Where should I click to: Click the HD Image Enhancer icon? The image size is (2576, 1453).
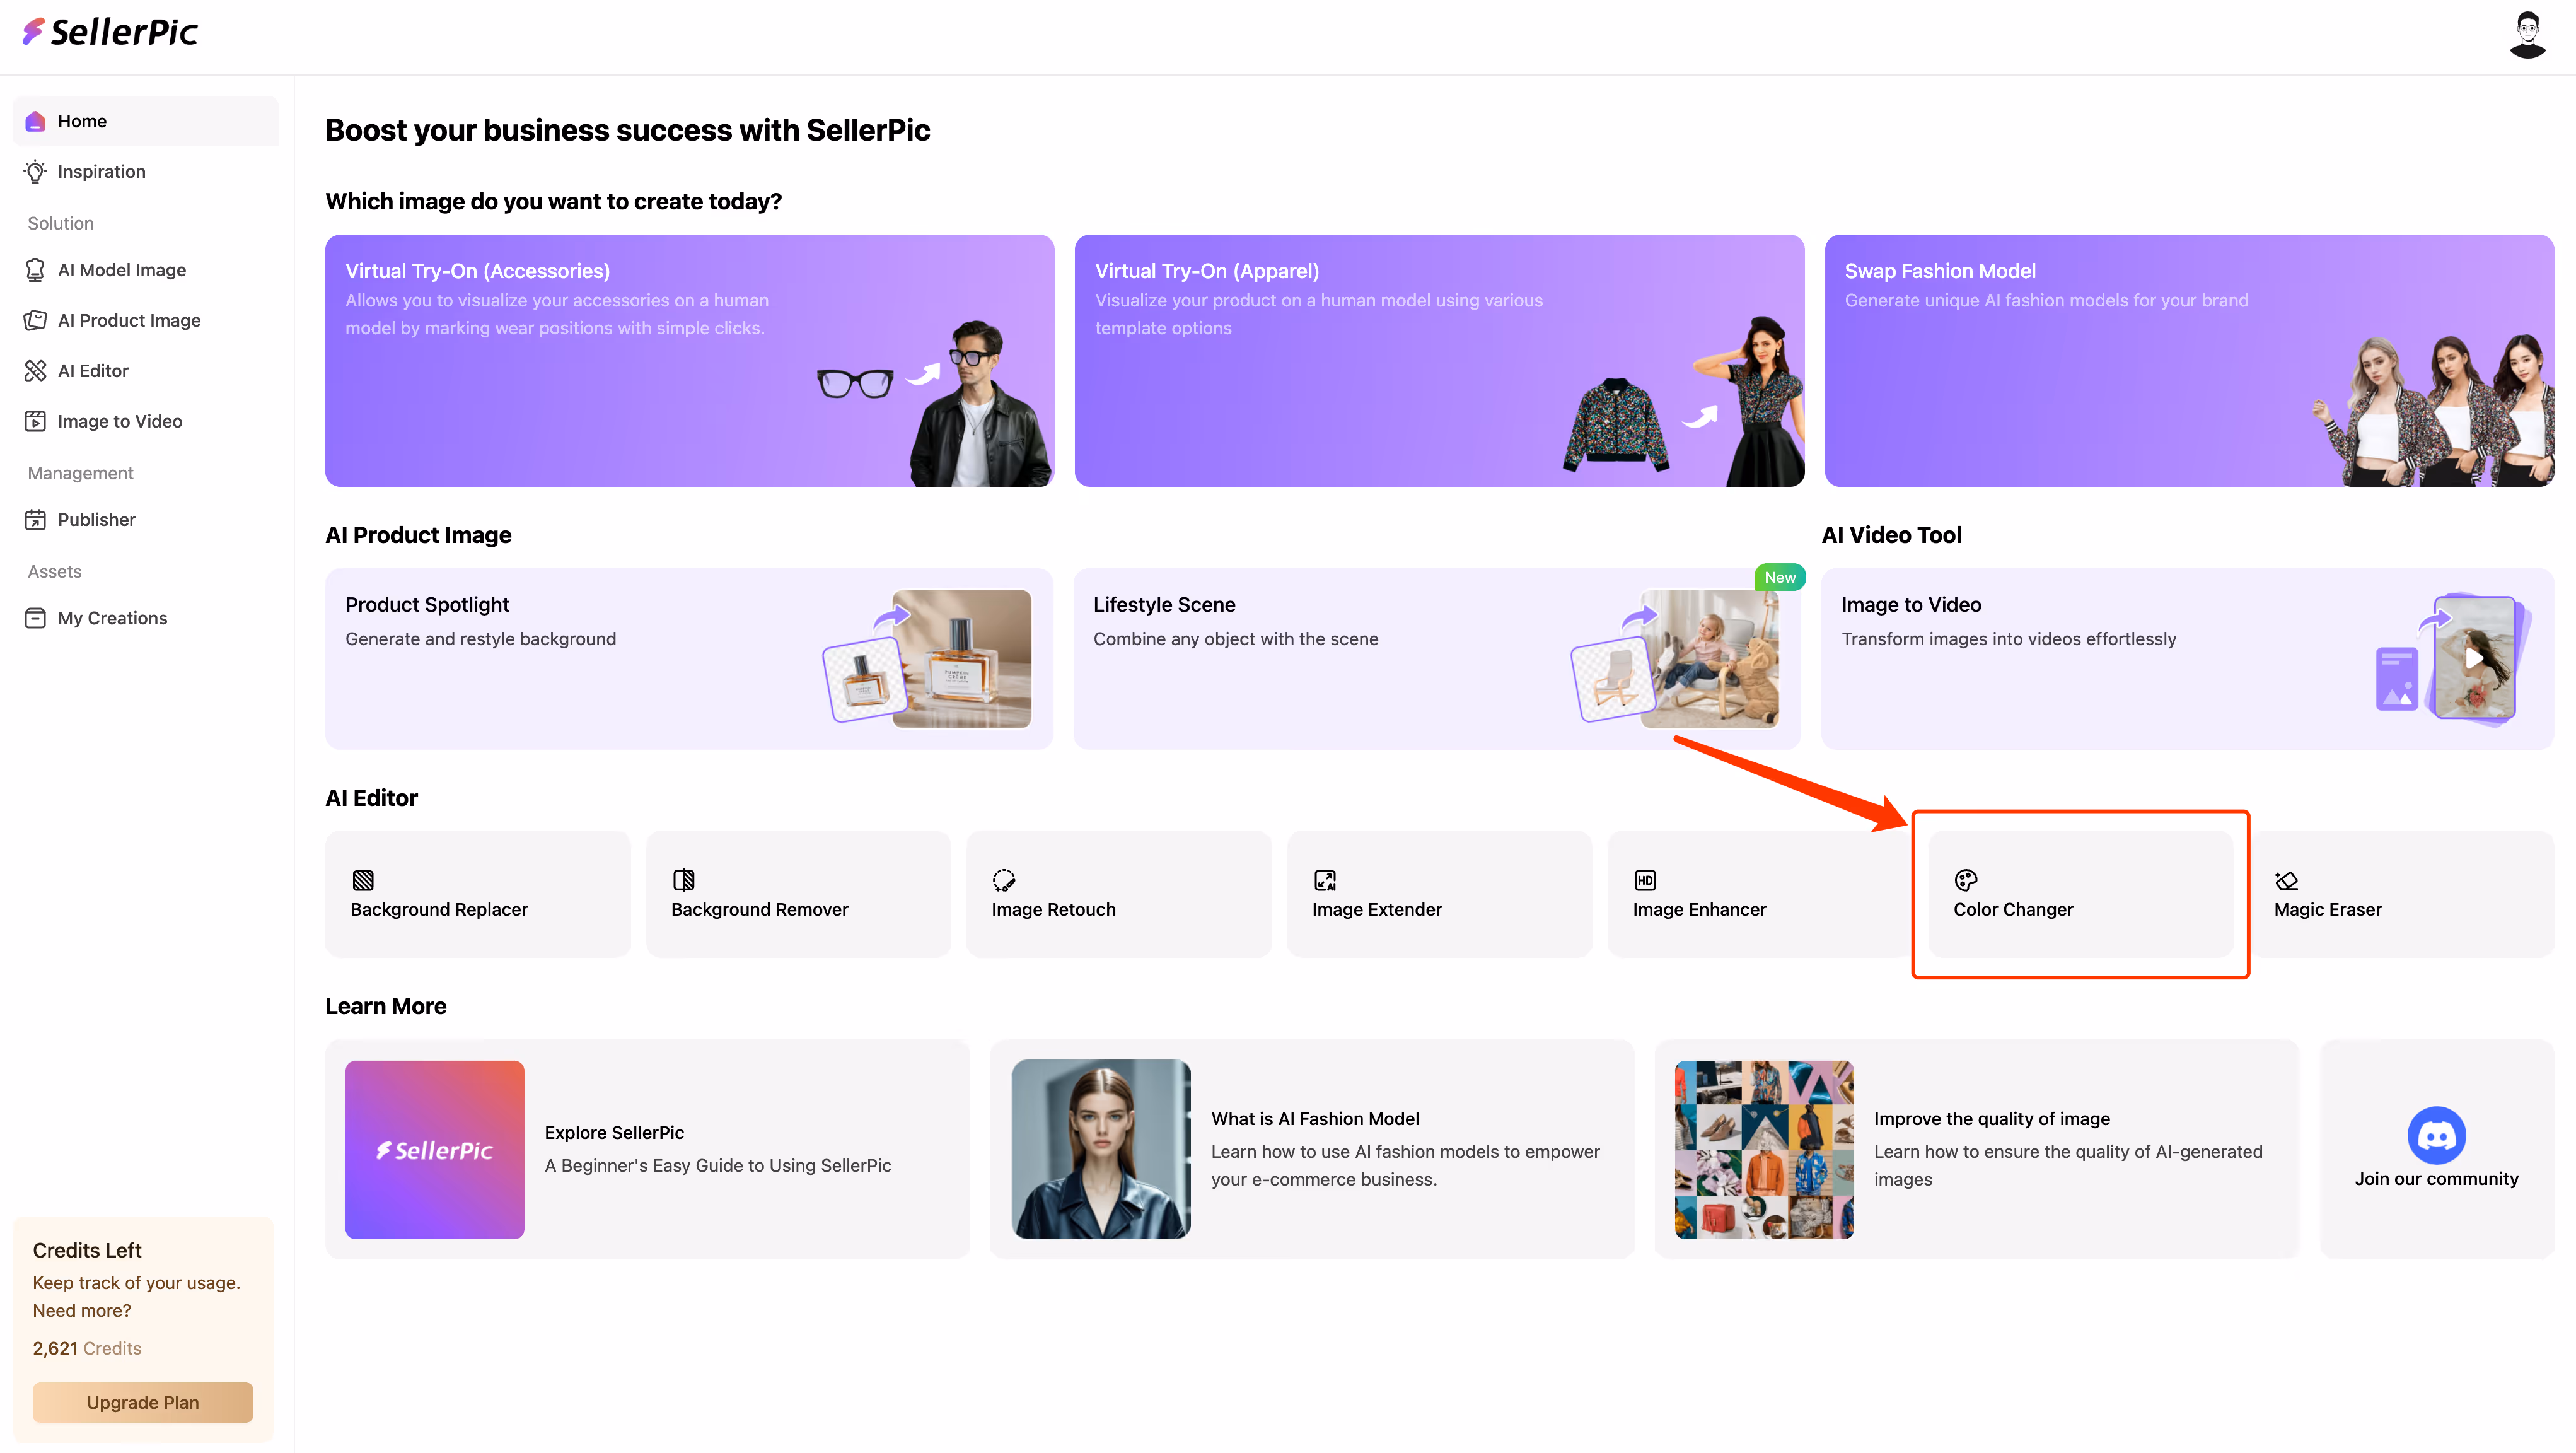point(1645,879)
